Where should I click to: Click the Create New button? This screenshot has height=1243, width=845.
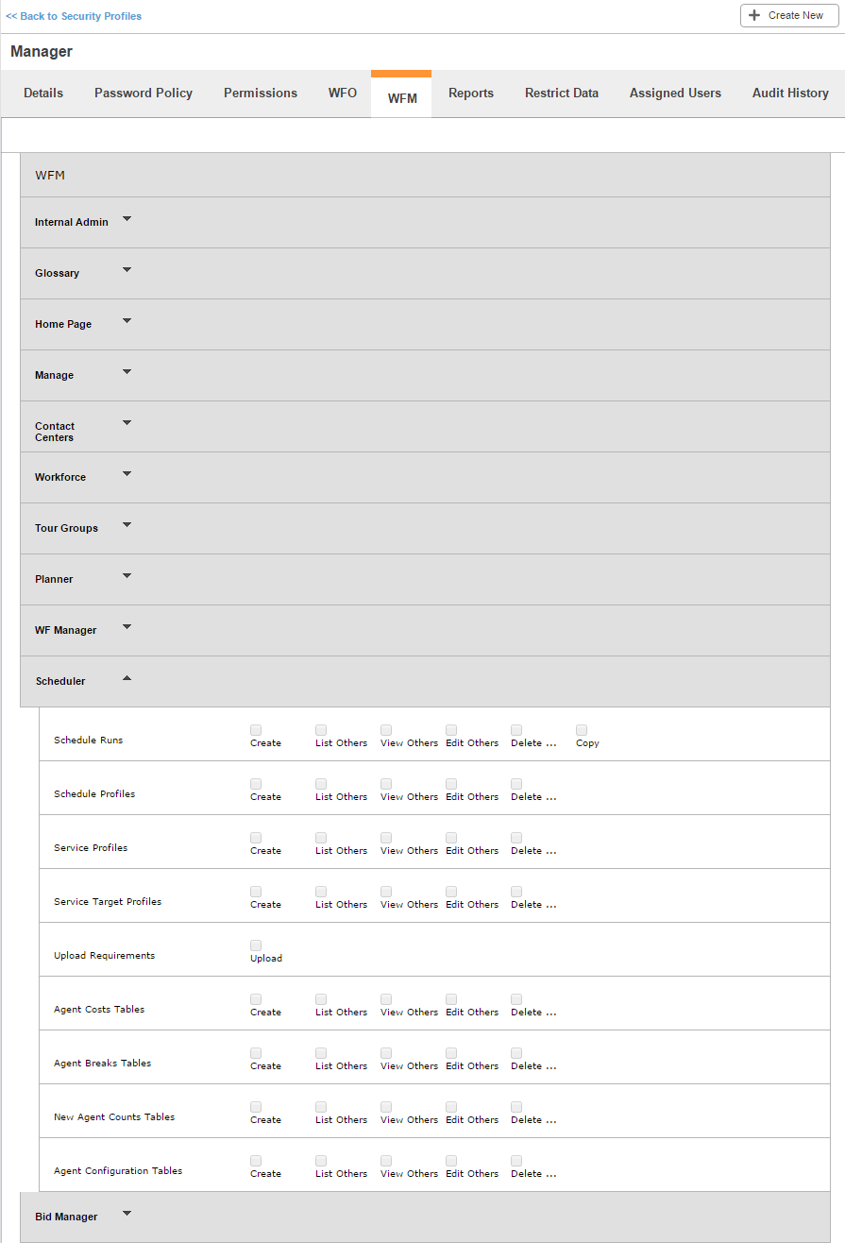pos(789,15)
